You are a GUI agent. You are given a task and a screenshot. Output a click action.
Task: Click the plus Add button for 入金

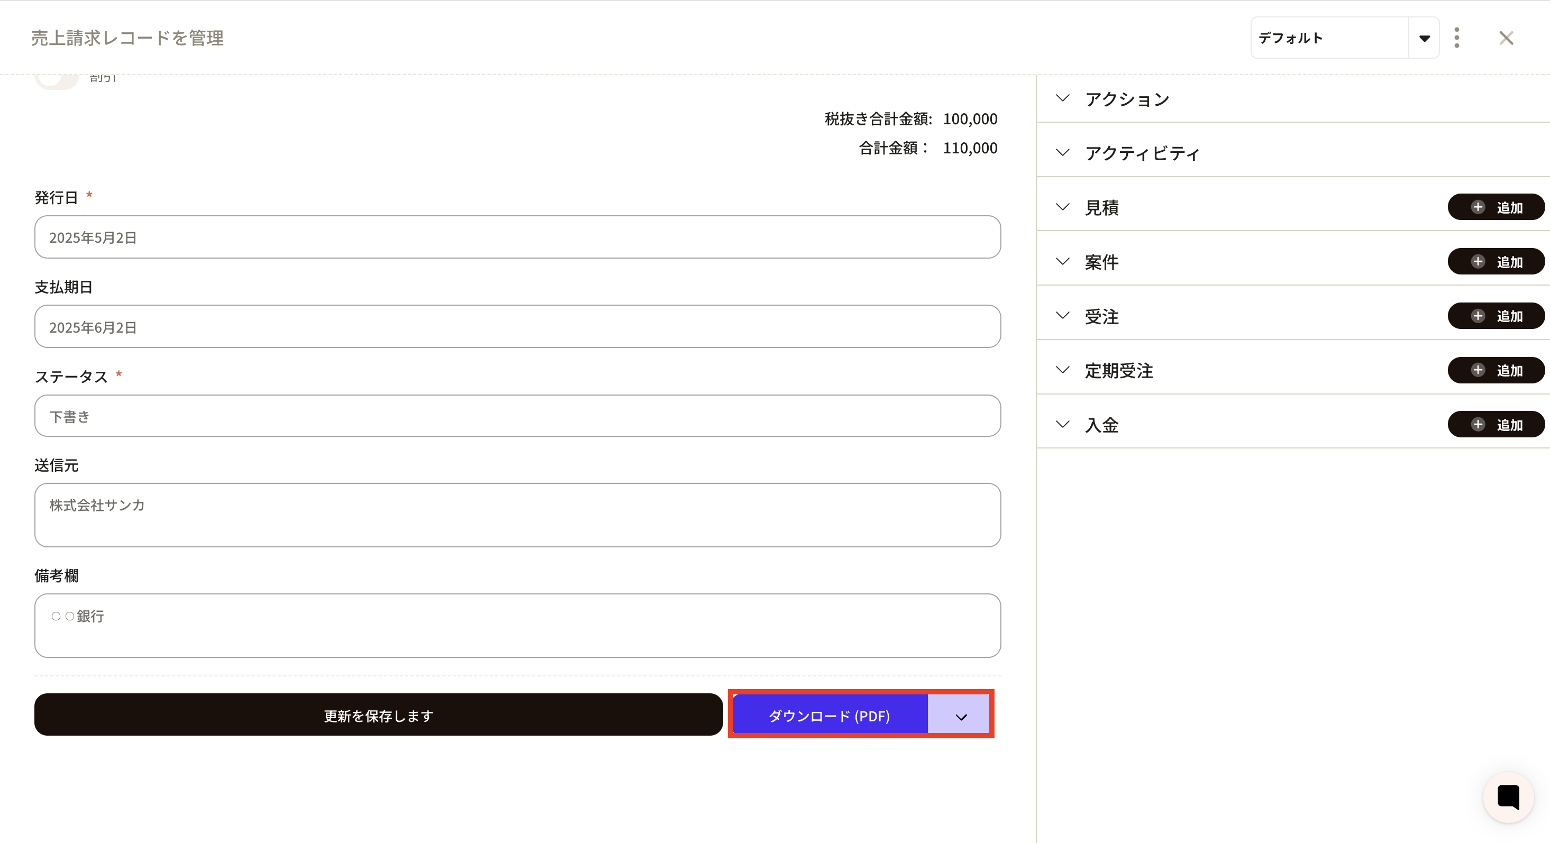(1495, 425)
